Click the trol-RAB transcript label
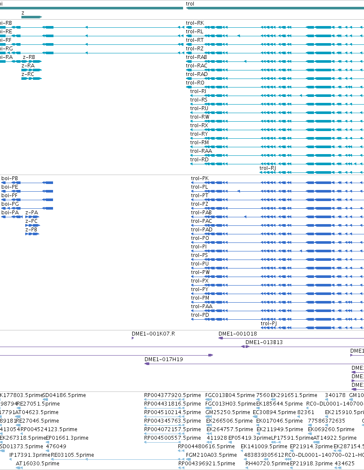364x470 pixels. pyautogui.click(x=196, y=57)
